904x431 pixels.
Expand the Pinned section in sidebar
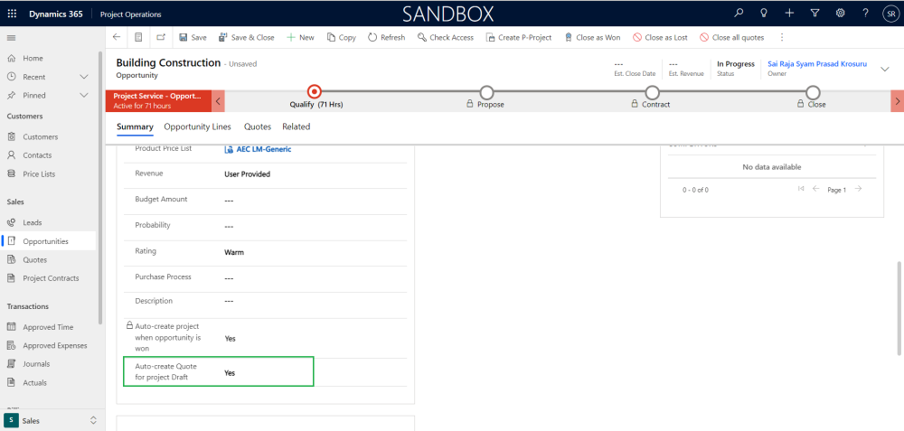point(83,95)
